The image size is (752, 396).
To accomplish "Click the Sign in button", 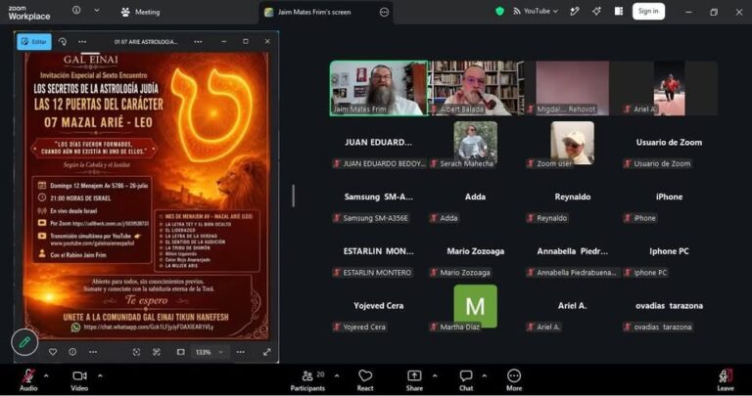I will [648, 11].
